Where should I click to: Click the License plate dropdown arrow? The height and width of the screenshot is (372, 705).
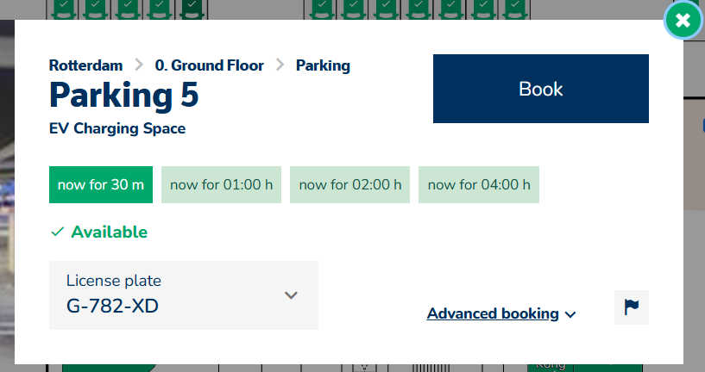pos(292,295)
